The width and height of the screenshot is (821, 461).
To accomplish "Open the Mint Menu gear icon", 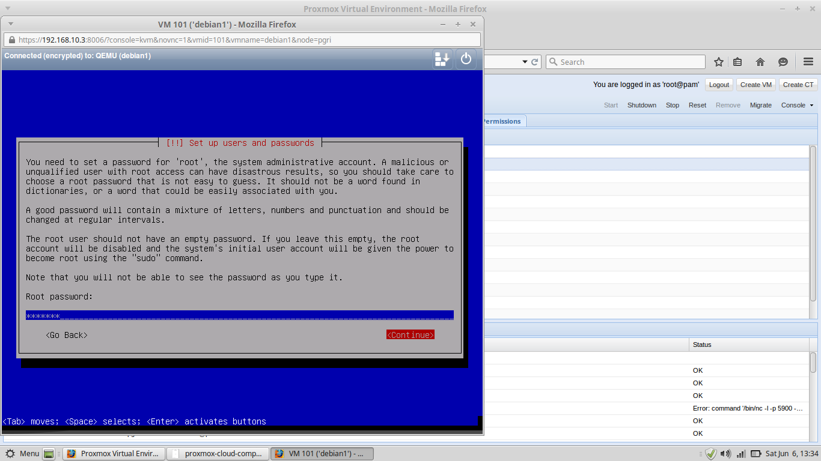I will click(11, 454).
